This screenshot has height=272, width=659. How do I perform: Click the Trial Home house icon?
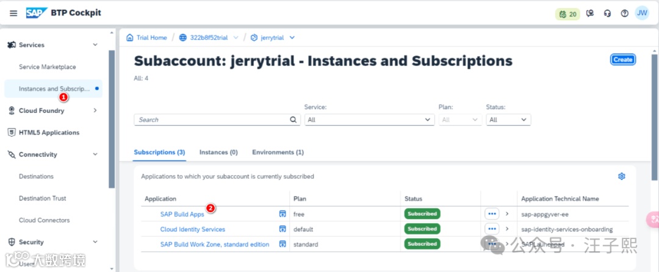click(130, 37)
